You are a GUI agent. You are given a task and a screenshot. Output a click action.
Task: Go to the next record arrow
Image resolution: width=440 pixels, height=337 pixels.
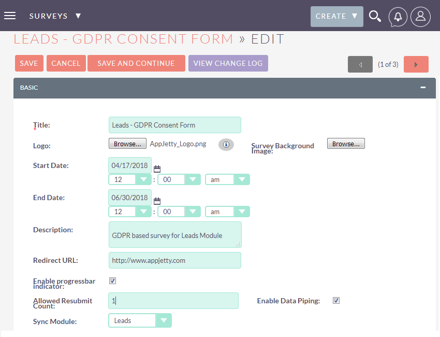(x=416, y=64)
